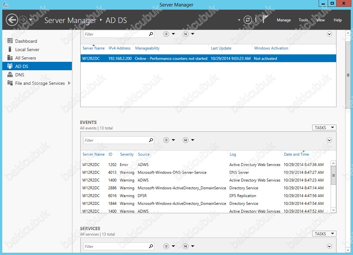Click the Dashboard icon
The width and height of the screenshot is (353, 255).
coord(10,41)
